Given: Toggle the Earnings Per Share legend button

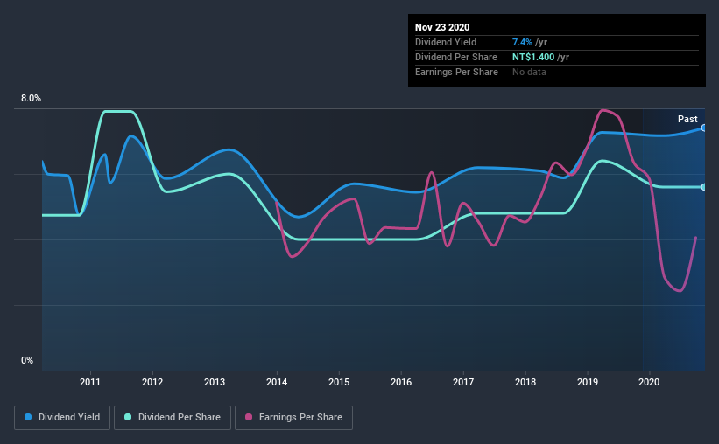Looking at the screenshot, I should click(293, 418).
